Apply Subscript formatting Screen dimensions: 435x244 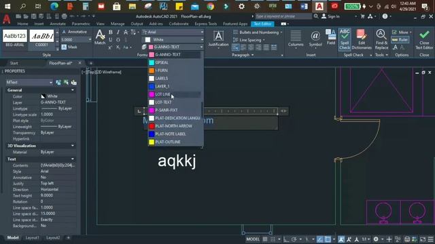point(118,47)
